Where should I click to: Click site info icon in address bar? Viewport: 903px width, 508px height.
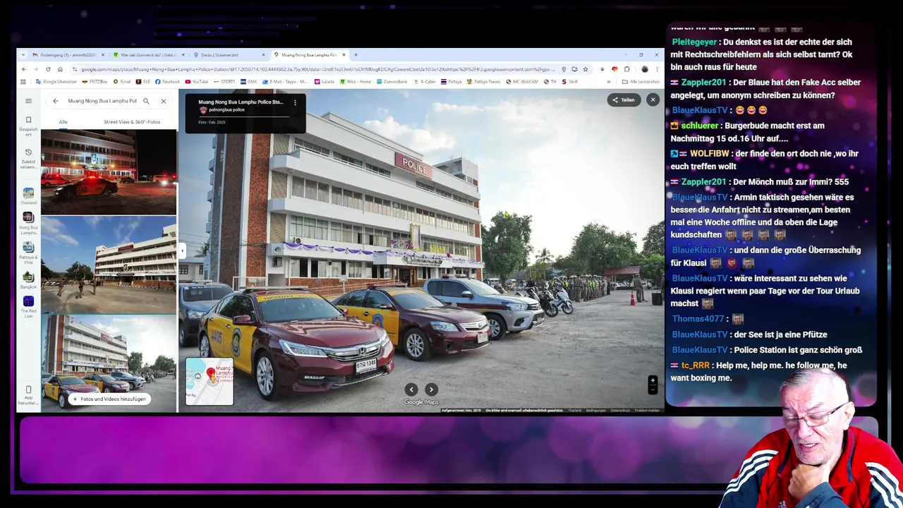[74, 69]
